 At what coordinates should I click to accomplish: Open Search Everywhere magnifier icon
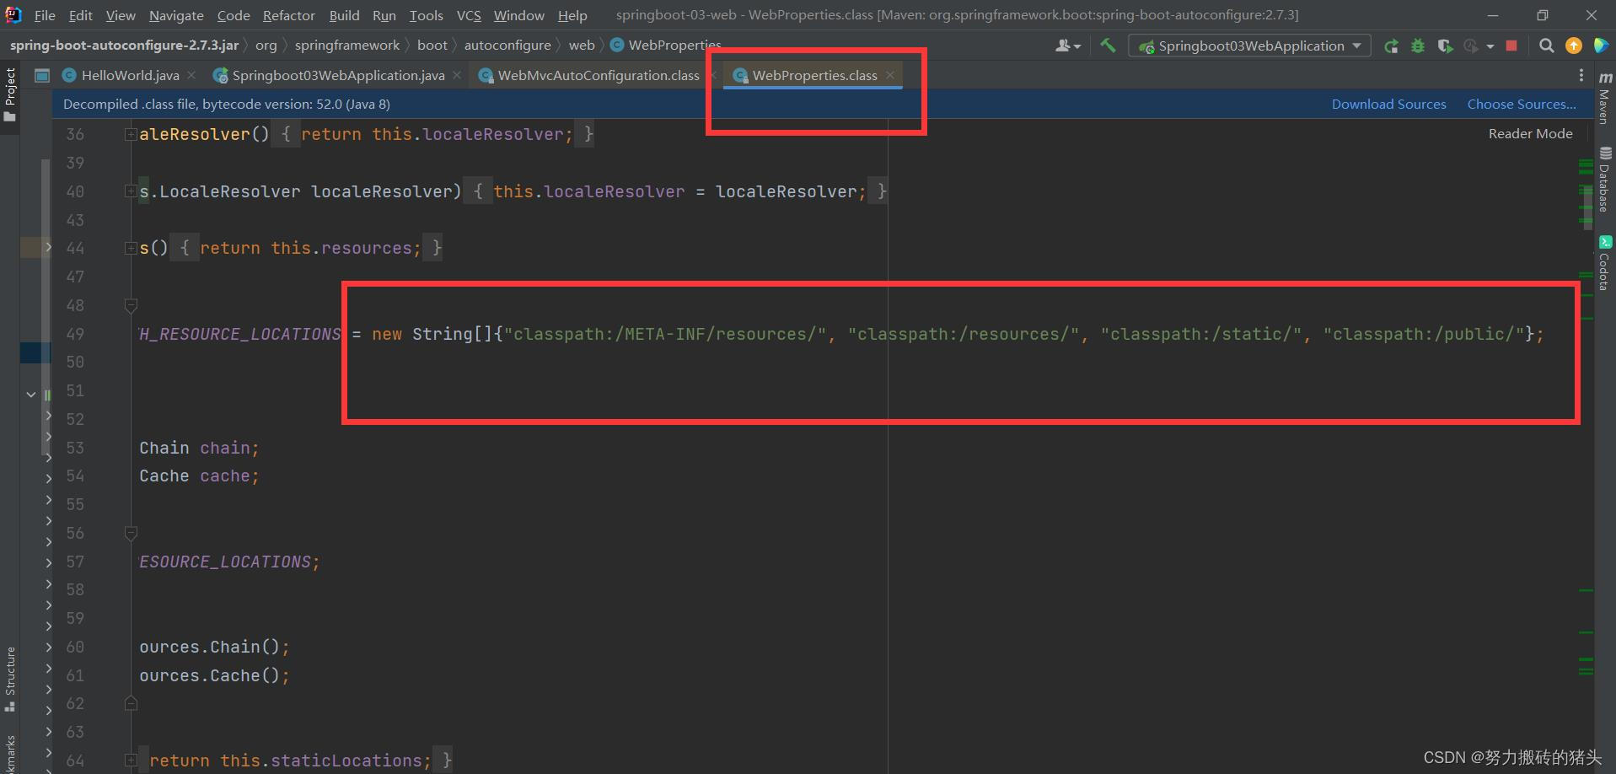(x=1546, y=46)
